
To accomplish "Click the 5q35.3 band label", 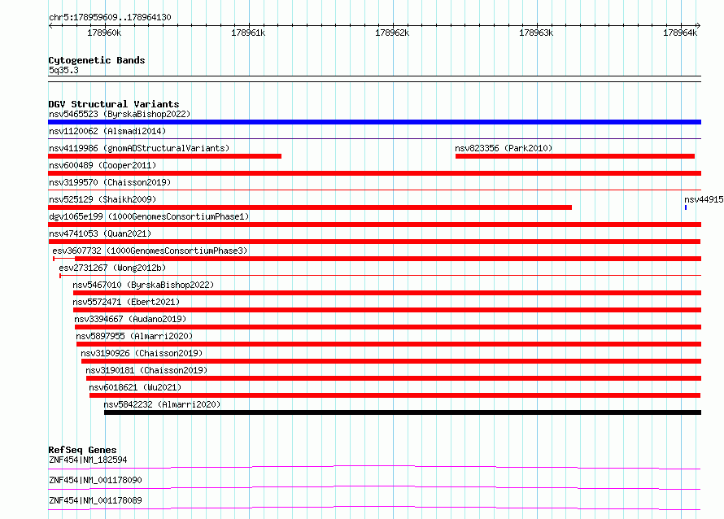I will click(63, 70).
